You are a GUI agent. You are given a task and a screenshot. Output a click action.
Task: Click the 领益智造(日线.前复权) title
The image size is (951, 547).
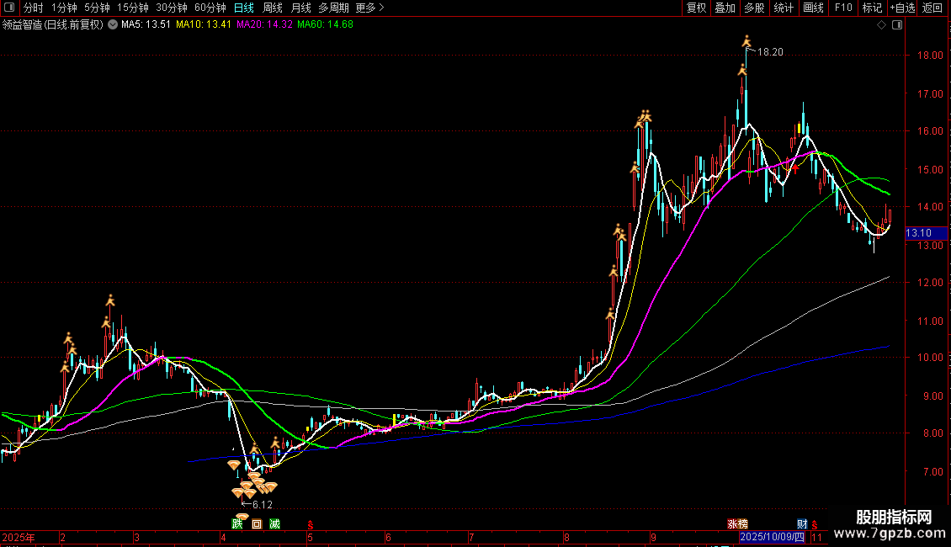point(53,25)
